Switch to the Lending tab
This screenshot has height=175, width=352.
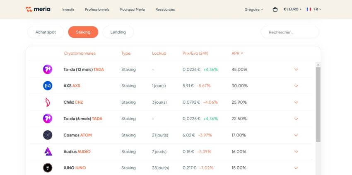[118, 32]
